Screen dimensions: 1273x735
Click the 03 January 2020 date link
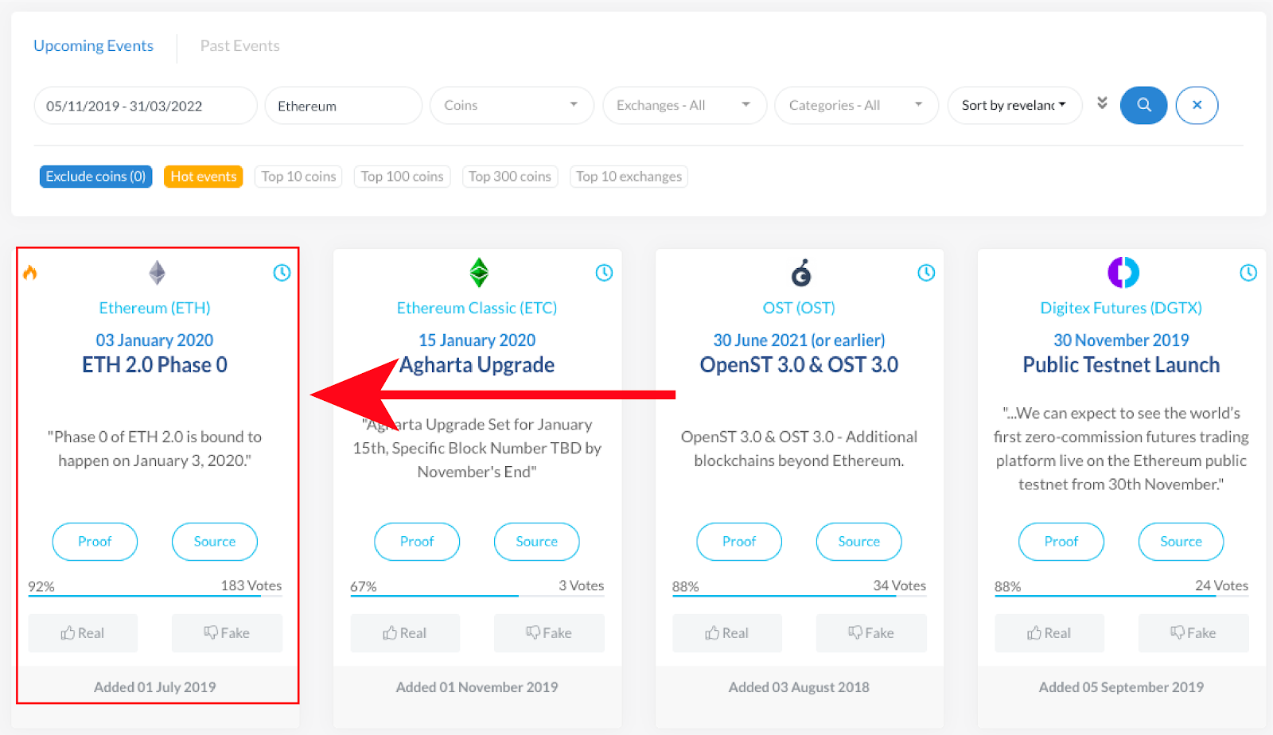click(155, 340)
